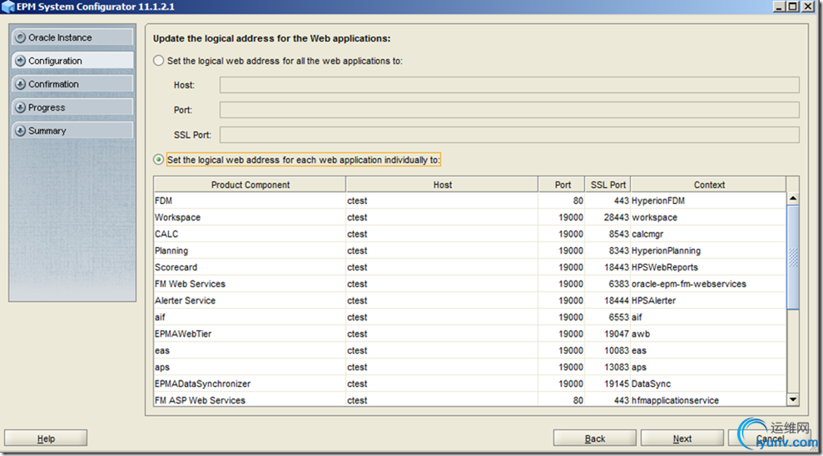Maximize the EPM System Configurator window

792,7
